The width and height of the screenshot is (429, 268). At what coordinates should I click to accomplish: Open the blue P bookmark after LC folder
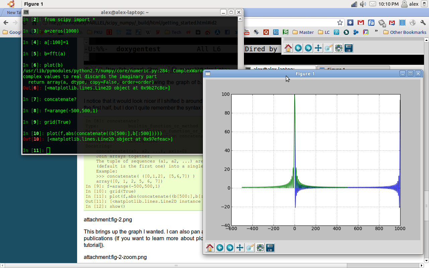coord(336,32)
